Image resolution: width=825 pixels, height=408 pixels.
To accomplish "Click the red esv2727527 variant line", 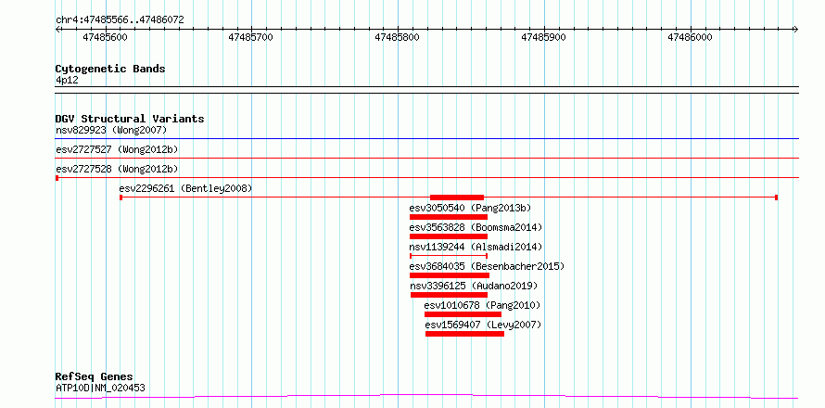I will [x=426, y=158].
